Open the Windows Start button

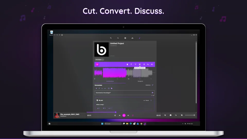102,124
